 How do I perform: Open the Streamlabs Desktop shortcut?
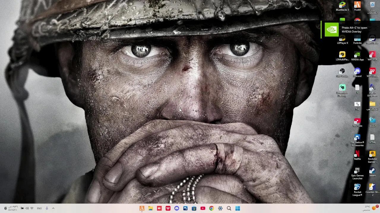click(x=342, y=91)
